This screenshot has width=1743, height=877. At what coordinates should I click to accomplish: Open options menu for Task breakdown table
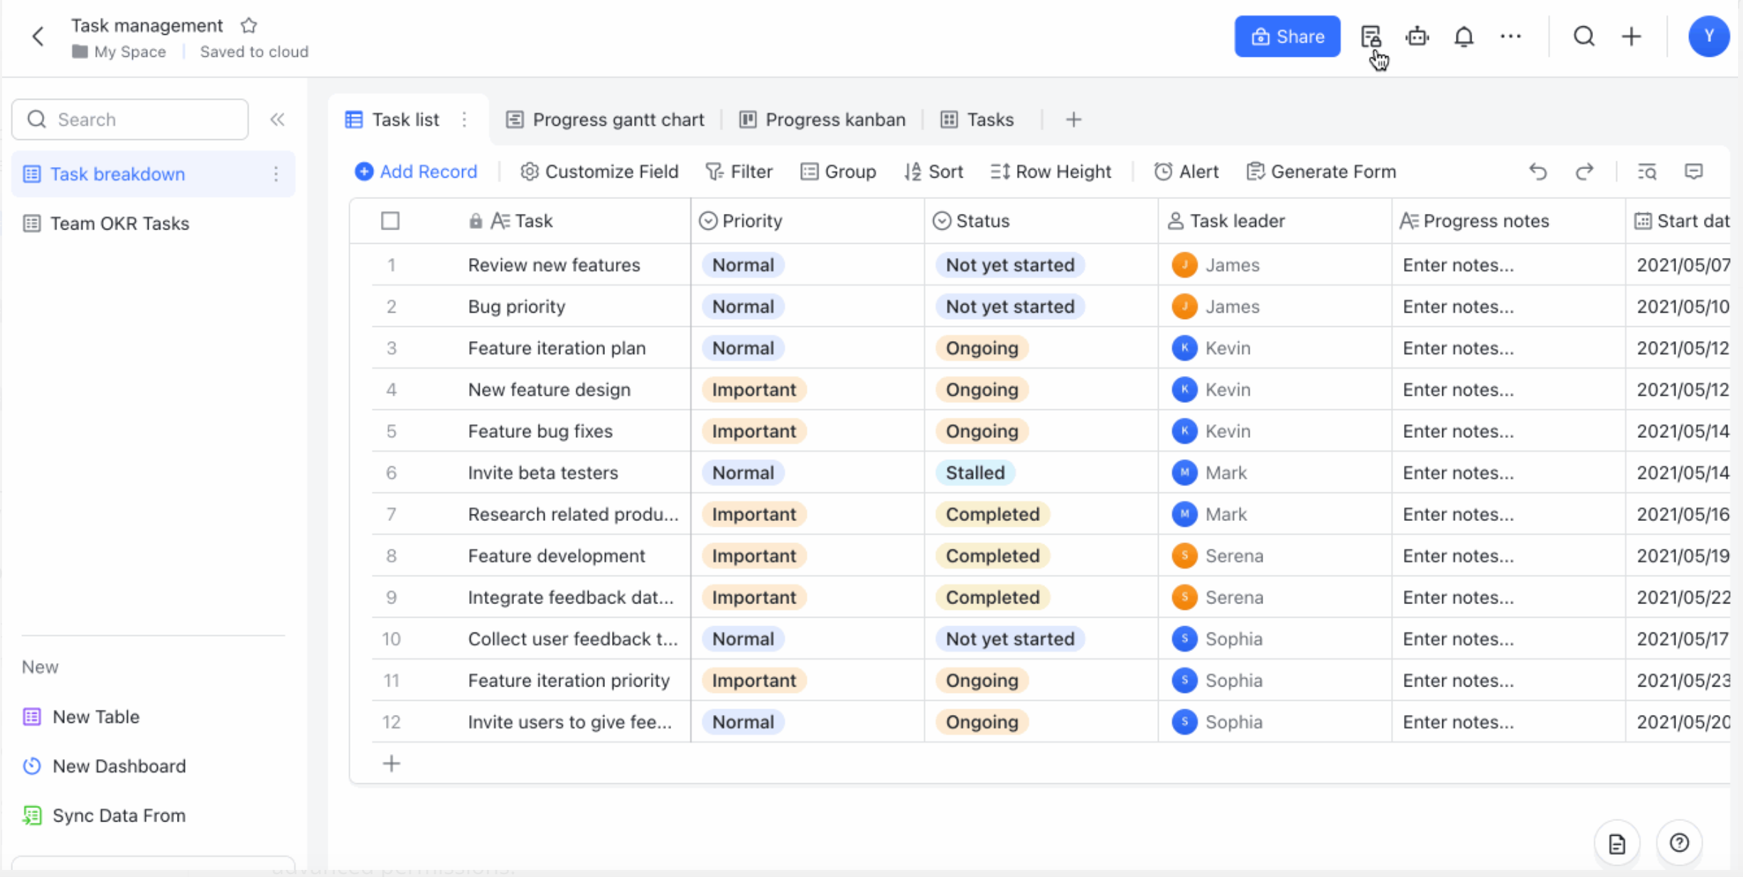pyautogui.click(x=277, y=173)
